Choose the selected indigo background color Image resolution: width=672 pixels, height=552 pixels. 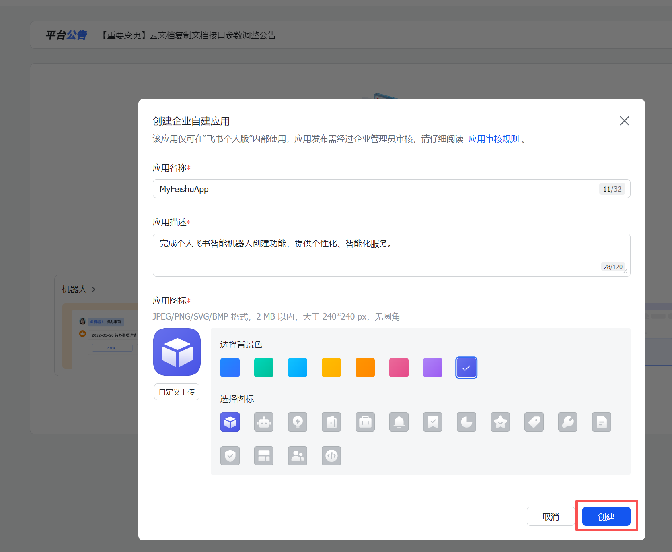coord(466,368)
